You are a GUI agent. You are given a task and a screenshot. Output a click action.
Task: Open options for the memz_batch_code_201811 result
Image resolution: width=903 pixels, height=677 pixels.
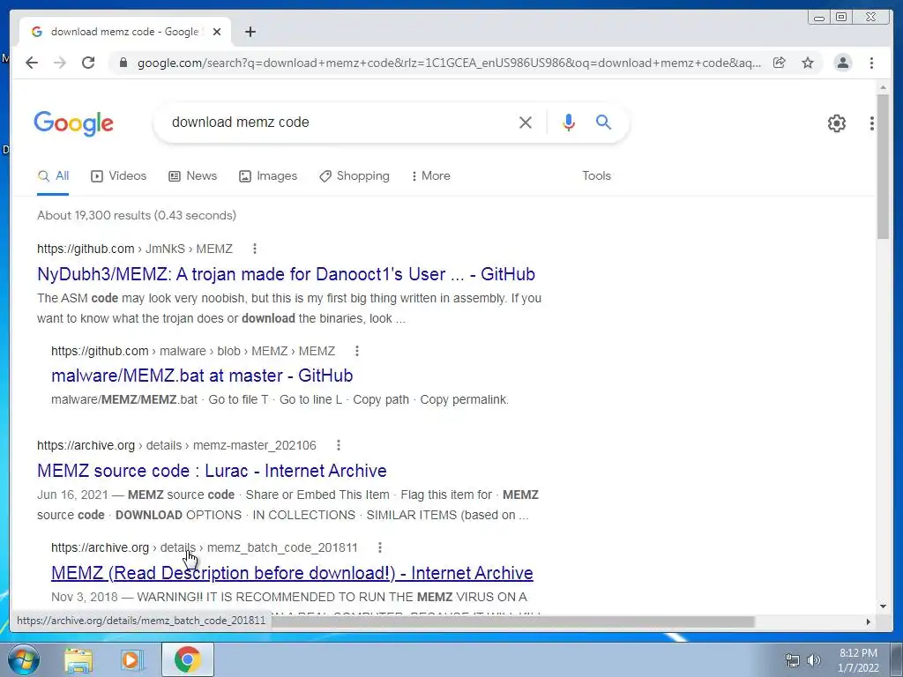[379, 547]
